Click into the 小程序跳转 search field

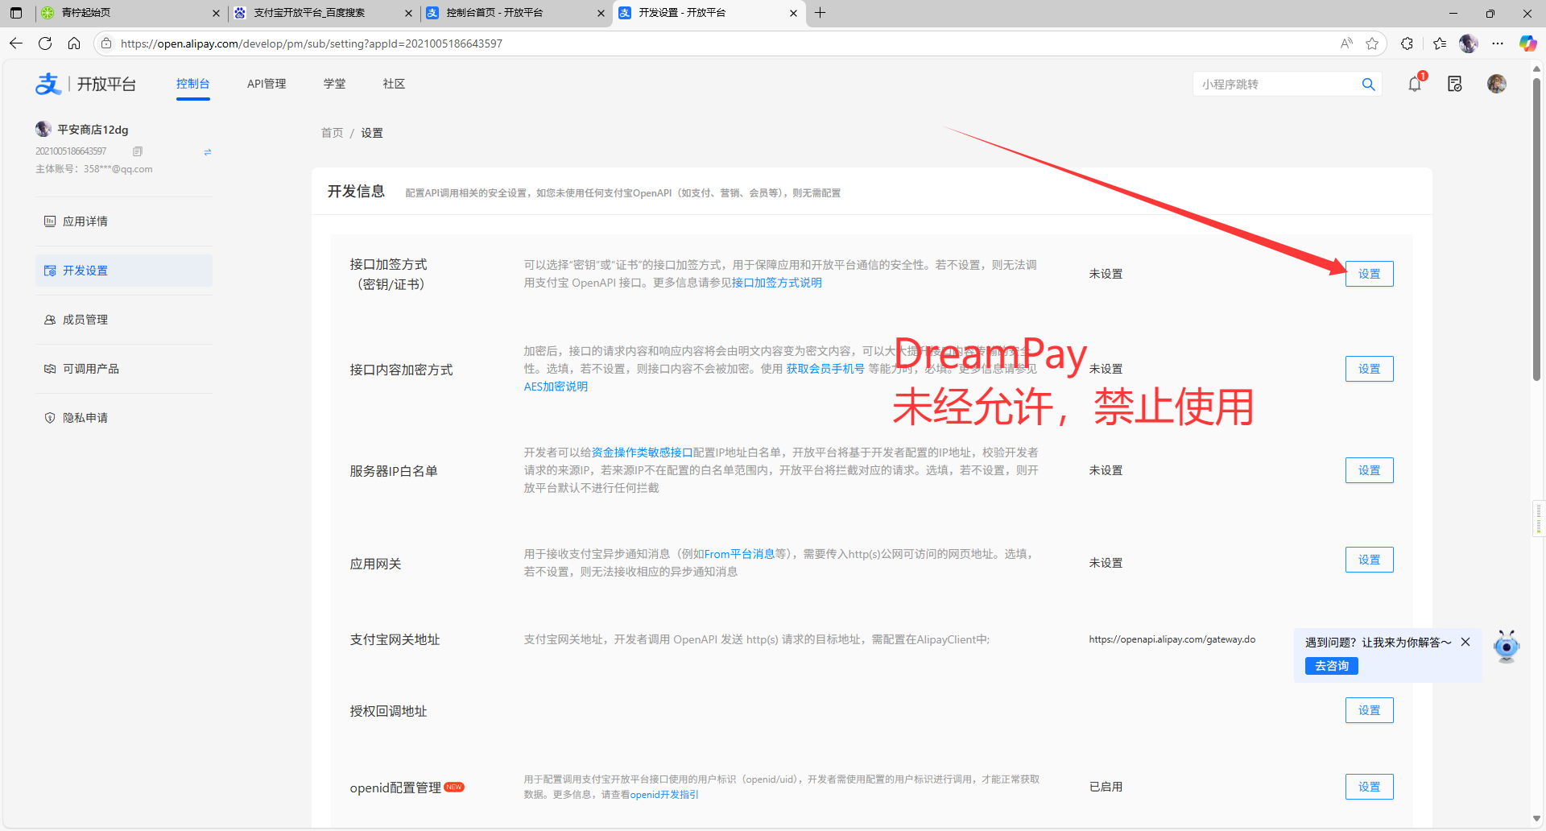(x=1275, y=85)
